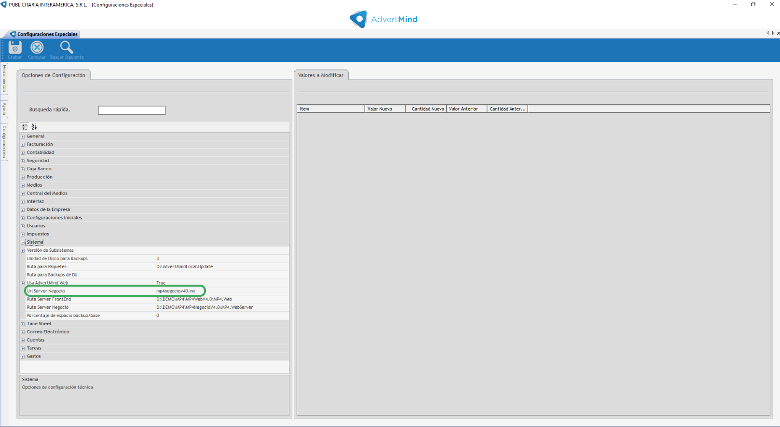Click the Valor Nuevo column header
The width and height of the screenshot is (780, 427).
pyautogui.click(x=385, y=109)
